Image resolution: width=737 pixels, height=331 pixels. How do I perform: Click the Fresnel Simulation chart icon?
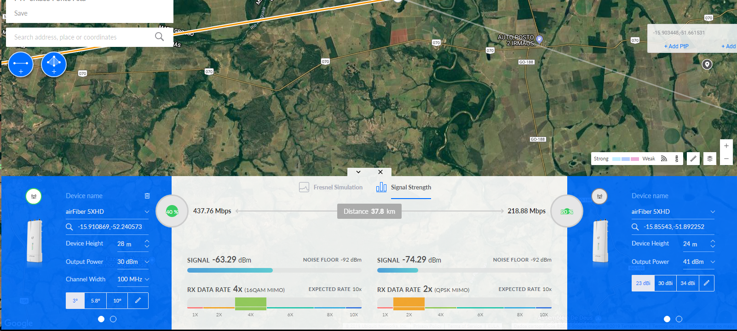pos(304,187)
